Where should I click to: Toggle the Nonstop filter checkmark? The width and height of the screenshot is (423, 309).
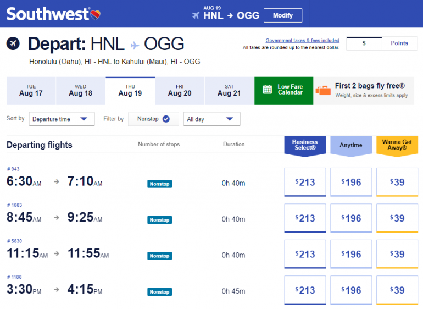click(166, 119)
